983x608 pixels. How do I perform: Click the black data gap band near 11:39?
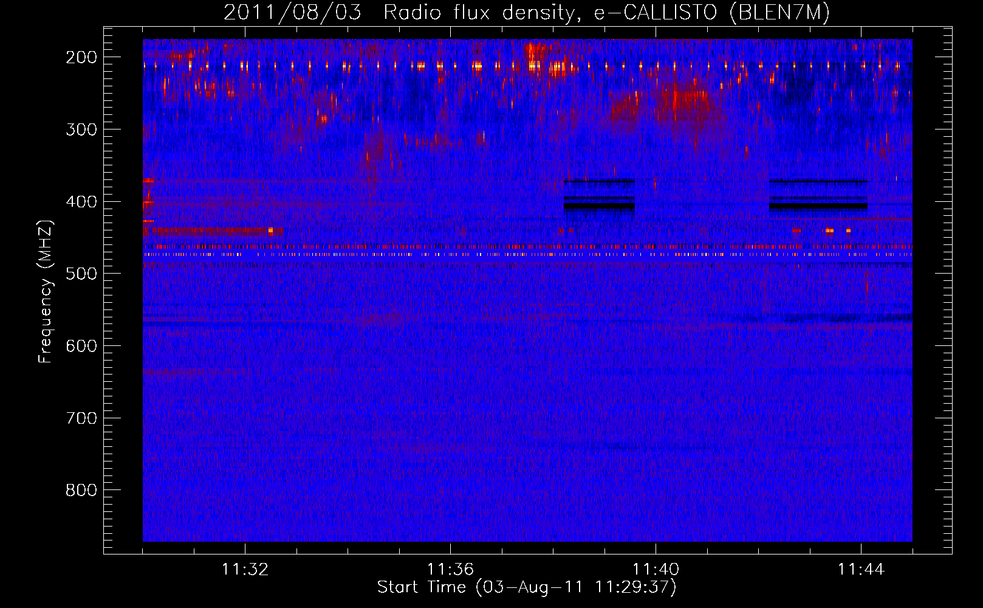pyautogui.click(x=599, y=206)
